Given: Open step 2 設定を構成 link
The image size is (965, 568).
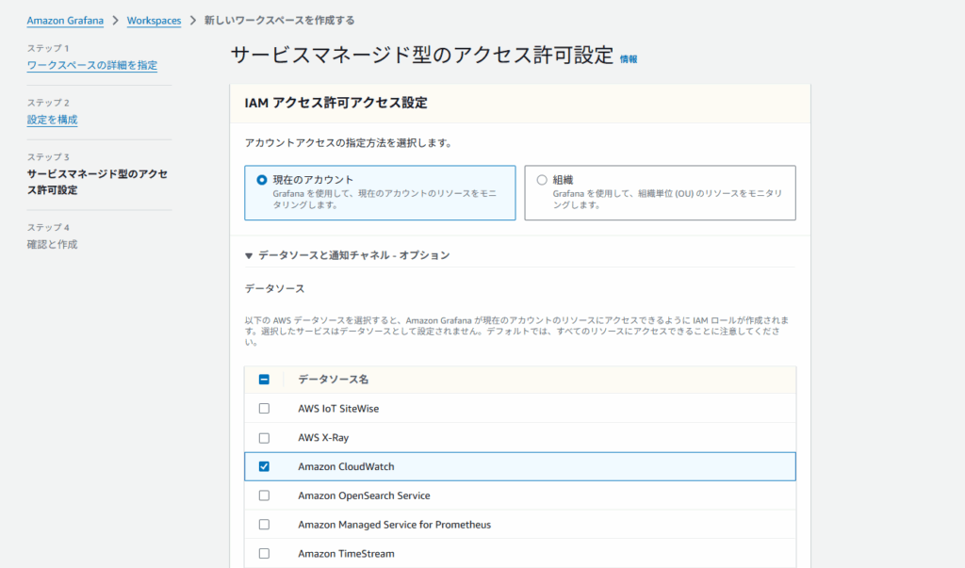Looking at the screenshot, I should coord(53,120).
